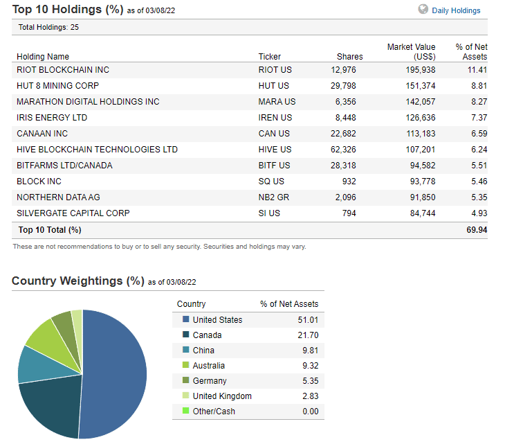Click the globe icon beside Daily Holdings
Screen dimensions: 514x442
[x=423, y=9]
